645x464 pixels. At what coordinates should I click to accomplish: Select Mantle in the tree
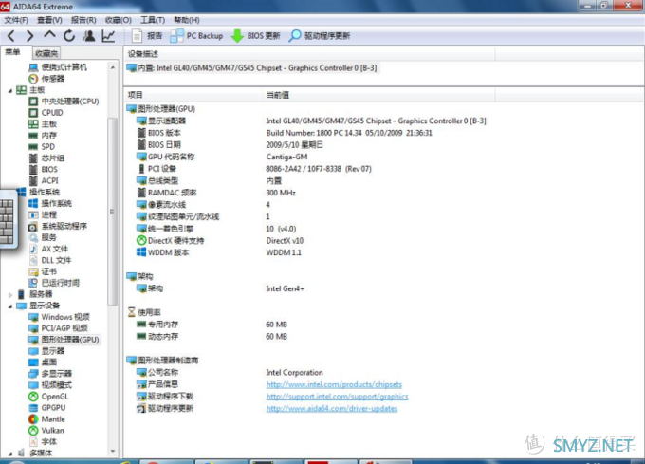click(x=46, y=418)
